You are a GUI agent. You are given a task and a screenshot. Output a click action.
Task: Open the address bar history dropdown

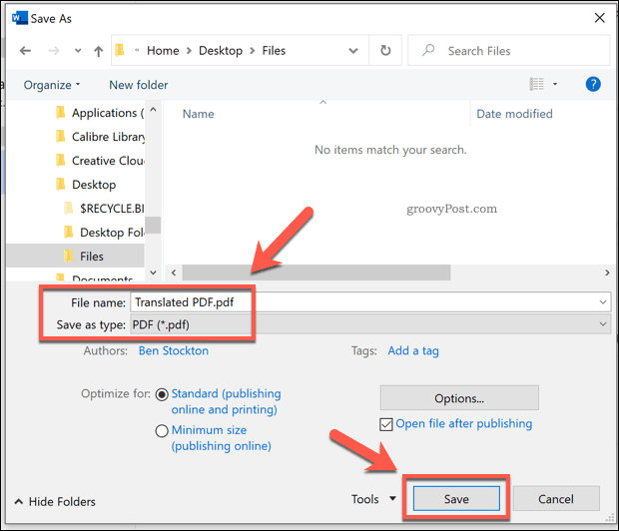353,51
